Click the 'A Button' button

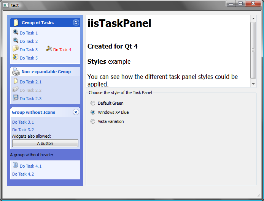45,143
